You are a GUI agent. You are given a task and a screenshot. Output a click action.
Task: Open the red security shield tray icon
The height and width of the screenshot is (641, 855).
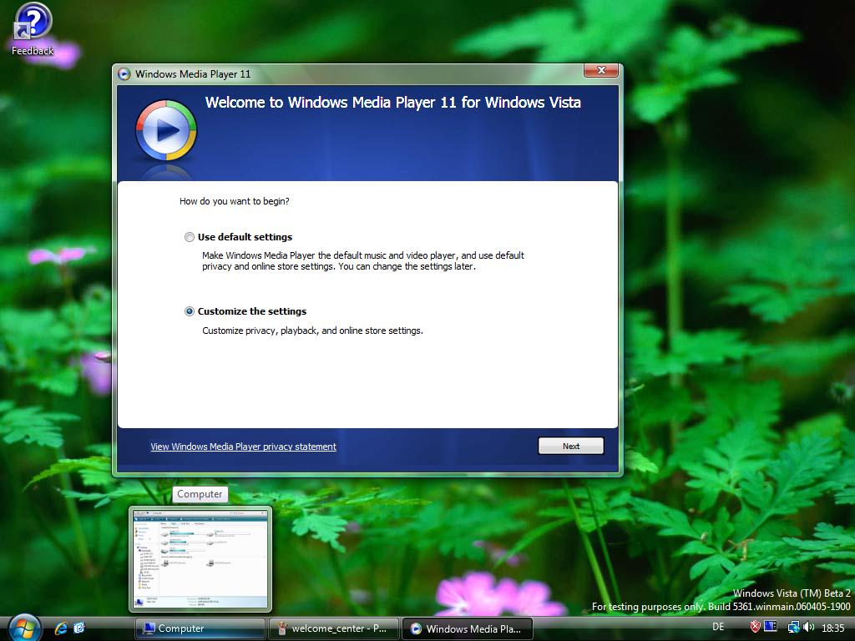pos(755,627)
